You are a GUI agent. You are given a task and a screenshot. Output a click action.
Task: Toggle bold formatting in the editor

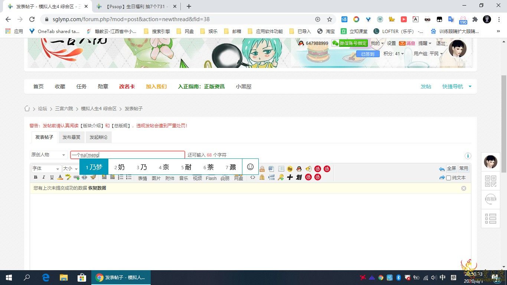click(x=36, y=177)
